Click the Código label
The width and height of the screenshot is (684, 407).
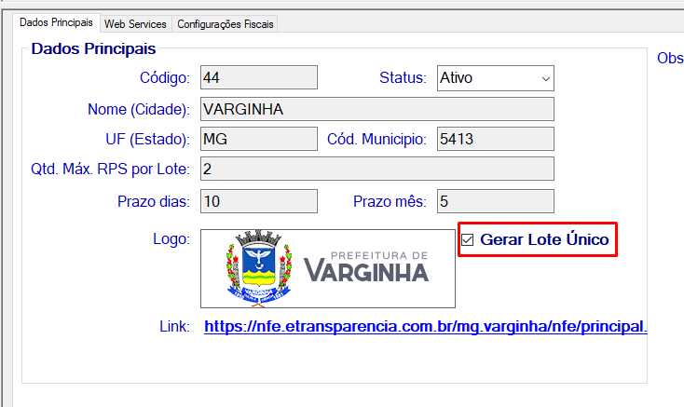click(164, 77)
